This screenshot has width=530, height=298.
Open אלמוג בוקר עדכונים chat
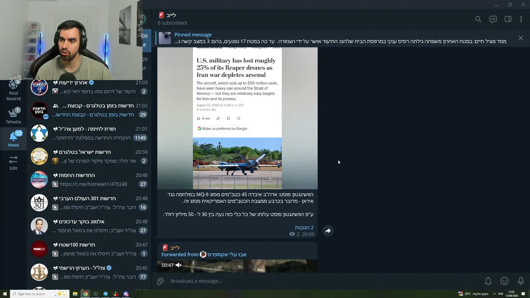point(89,226)
